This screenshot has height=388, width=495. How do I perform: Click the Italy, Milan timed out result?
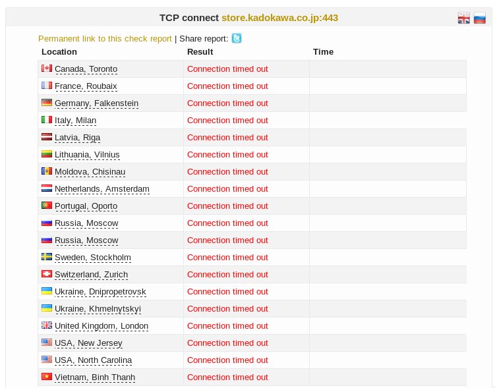coord(227,121)
